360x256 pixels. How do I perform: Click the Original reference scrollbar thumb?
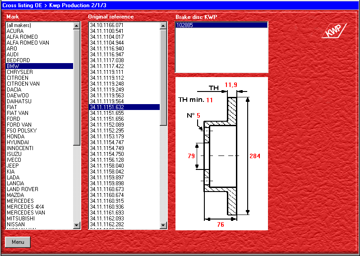point(163,78)
